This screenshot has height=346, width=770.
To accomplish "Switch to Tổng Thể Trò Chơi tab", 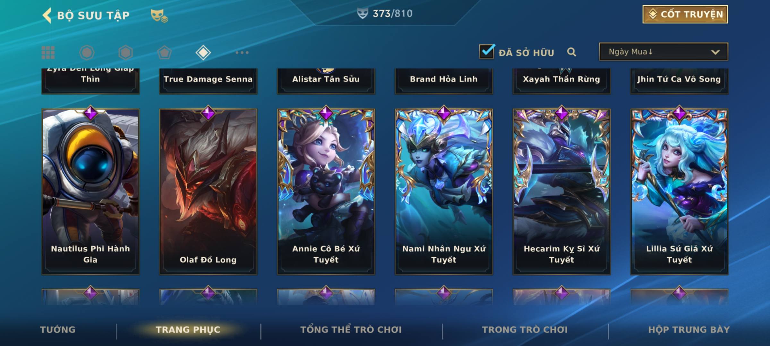I will [x=351, y=330].
